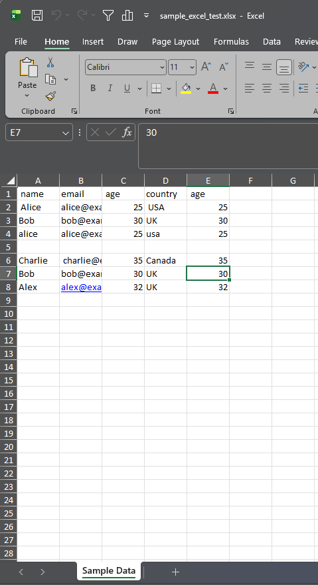Click Enter checkmark in formula bar

tap(111, 132)
